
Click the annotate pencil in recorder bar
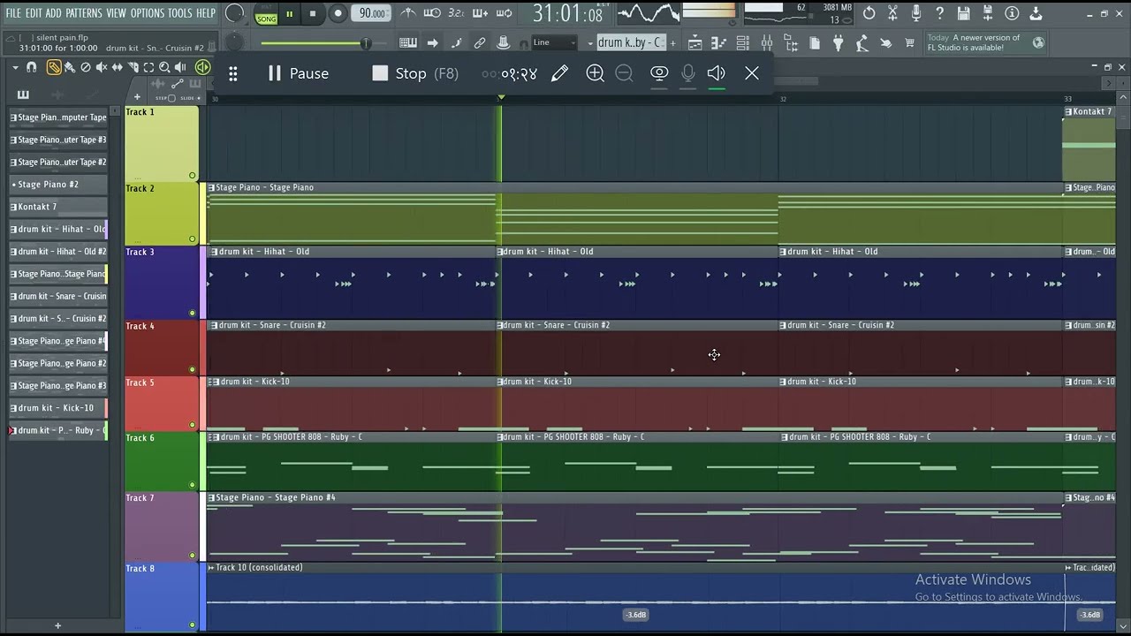(559, 73)
